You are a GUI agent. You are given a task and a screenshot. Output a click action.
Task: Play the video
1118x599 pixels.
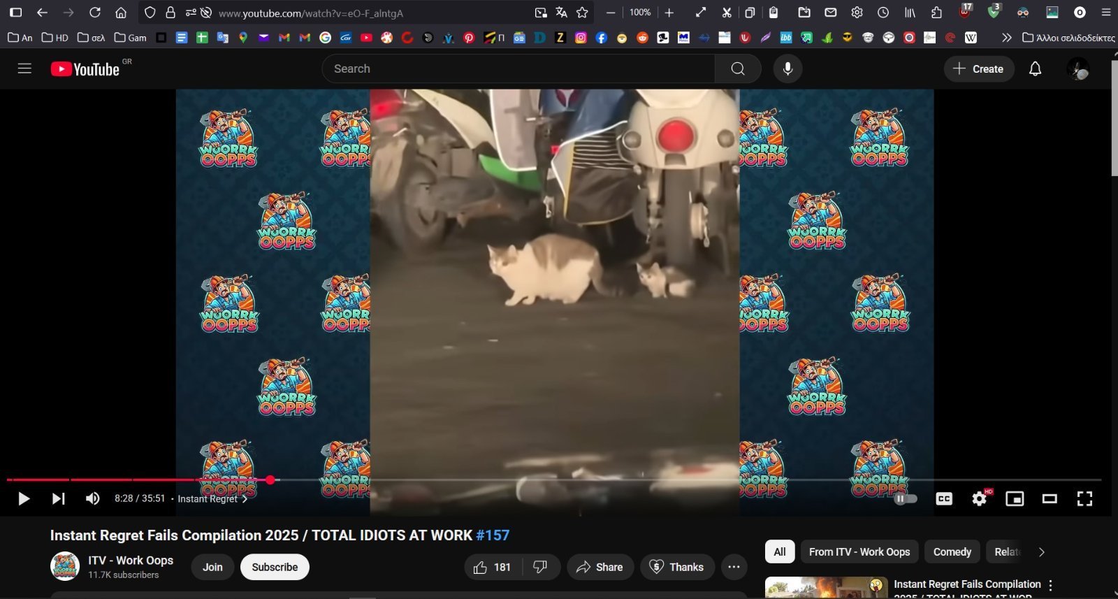(24, 498)
